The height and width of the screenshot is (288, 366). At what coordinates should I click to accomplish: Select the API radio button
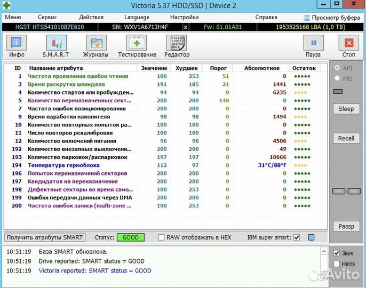click(x=337, y=68)
